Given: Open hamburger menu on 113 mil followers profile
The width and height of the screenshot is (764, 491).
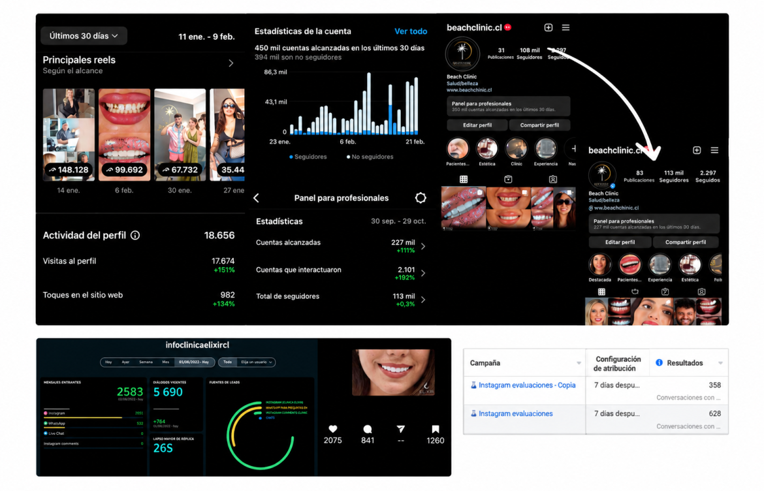Looking at the screenshot, I should click(x=714, y=150).
